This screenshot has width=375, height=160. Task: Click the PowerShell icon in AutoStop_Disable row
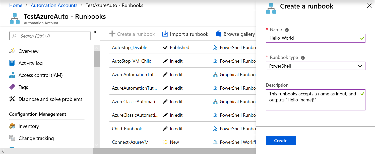215,48
